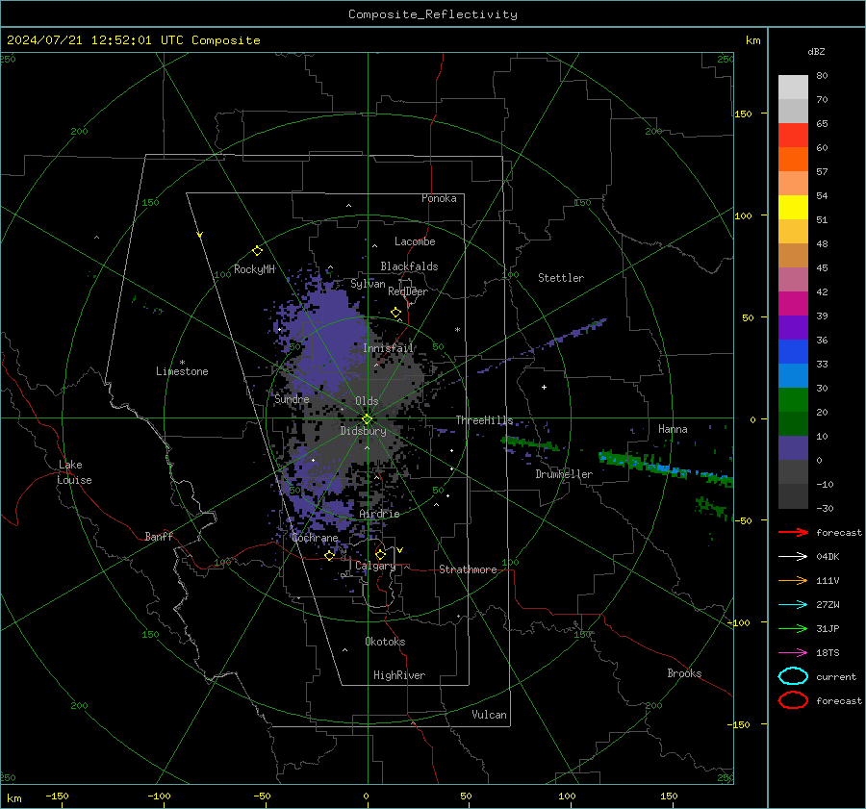Pick the slate-violet 0–10 dBZ color band

click(x=793, y=448)
